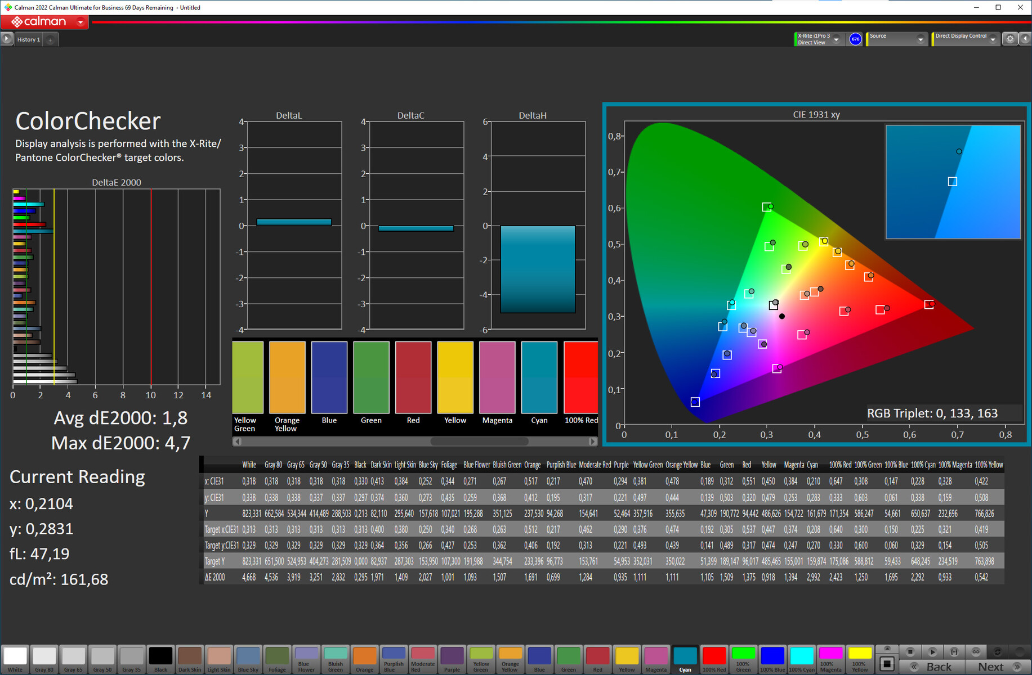The height and width of the screenshot is (675, 1032).
Task: Select the 100% Yellow patch in bottom strip
Action: [860, 659]
